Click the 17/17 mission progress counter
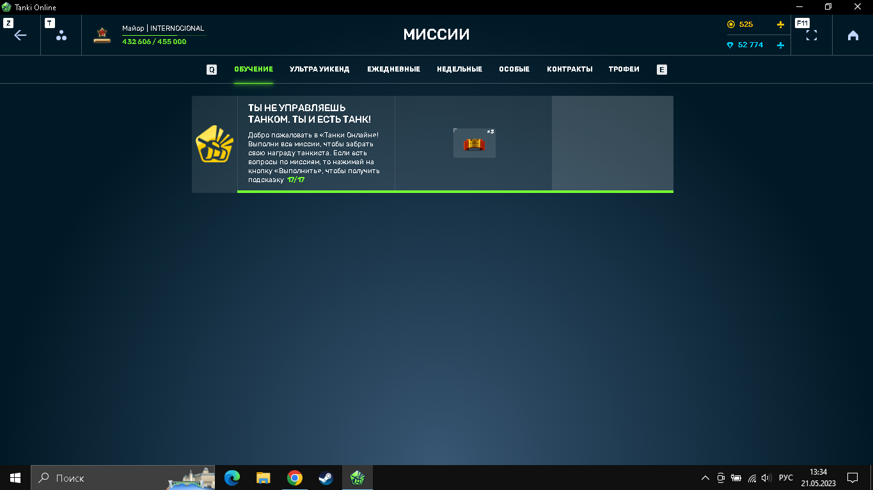Image resolution: width=873 pixels, height=490 pixels. pyautogui.click(x=295, y=180)
